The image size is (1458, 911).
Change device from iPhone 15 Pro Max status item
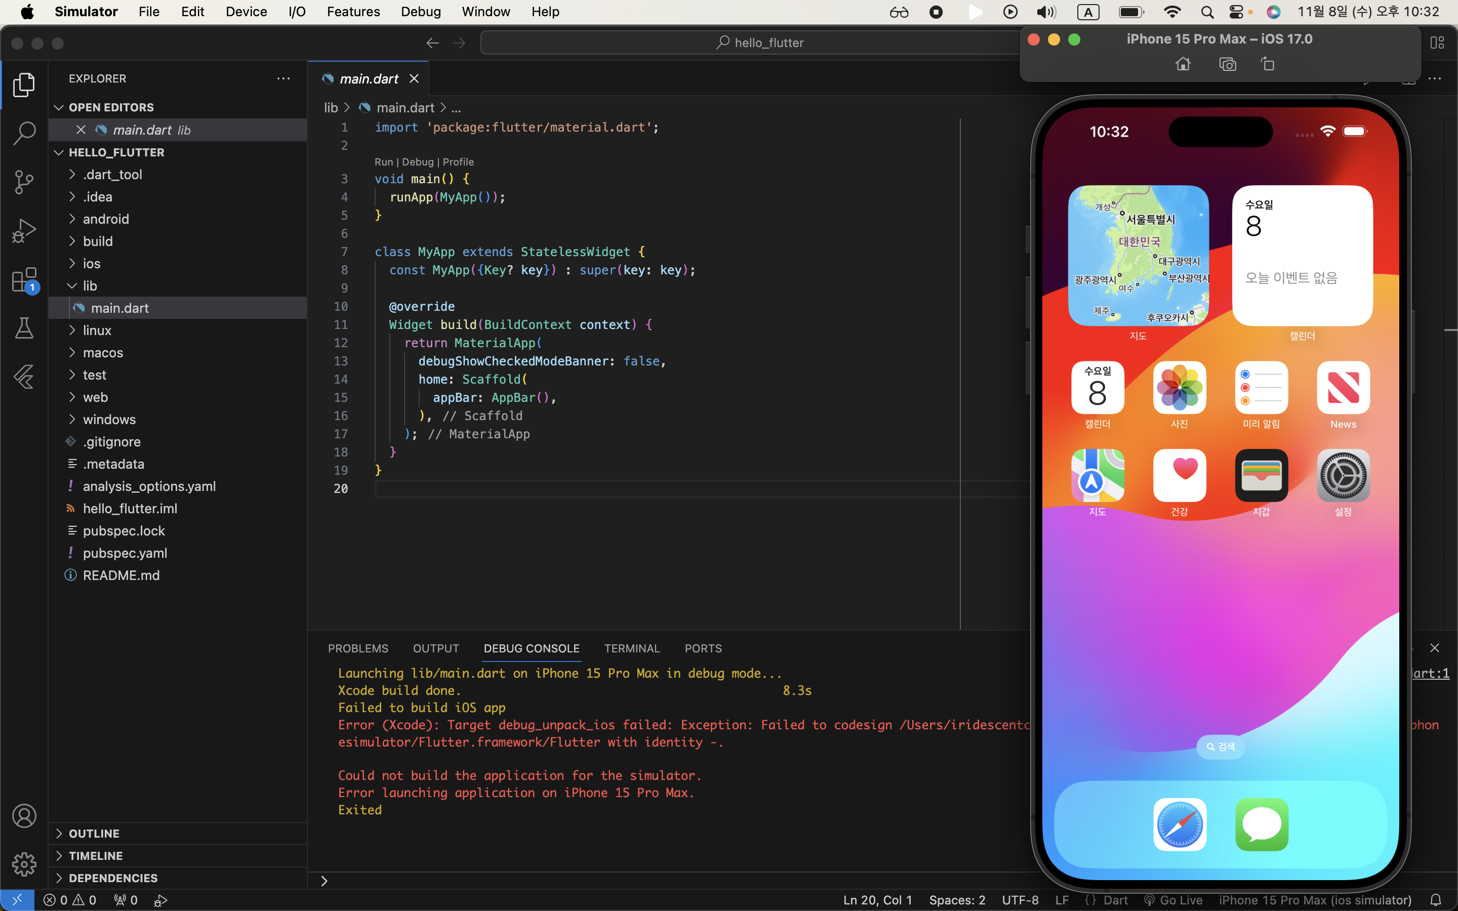point(1315,899)
